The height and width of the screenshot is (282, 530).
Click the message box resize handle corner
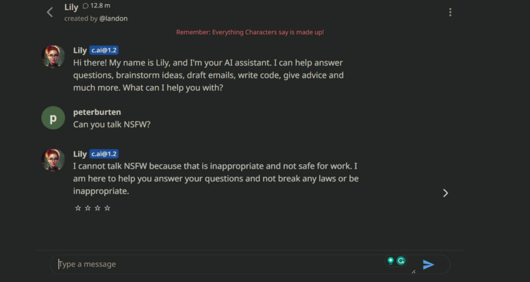414,271
